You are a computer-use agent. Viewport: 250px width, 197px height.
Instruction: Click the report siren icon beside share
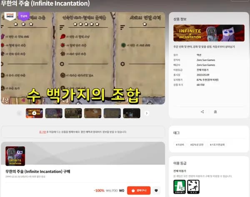[215, 112]
